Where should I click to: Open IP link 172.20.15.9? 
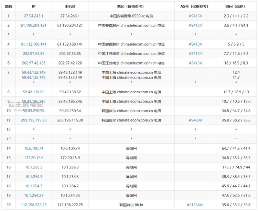[x=34, y=158]
